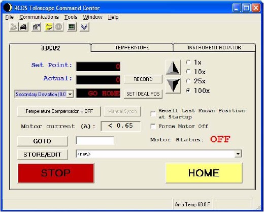The width and height of the screenshot is (264, 212).
Task: Select the 1x step multiplier
Action: [x=188, y=62]
